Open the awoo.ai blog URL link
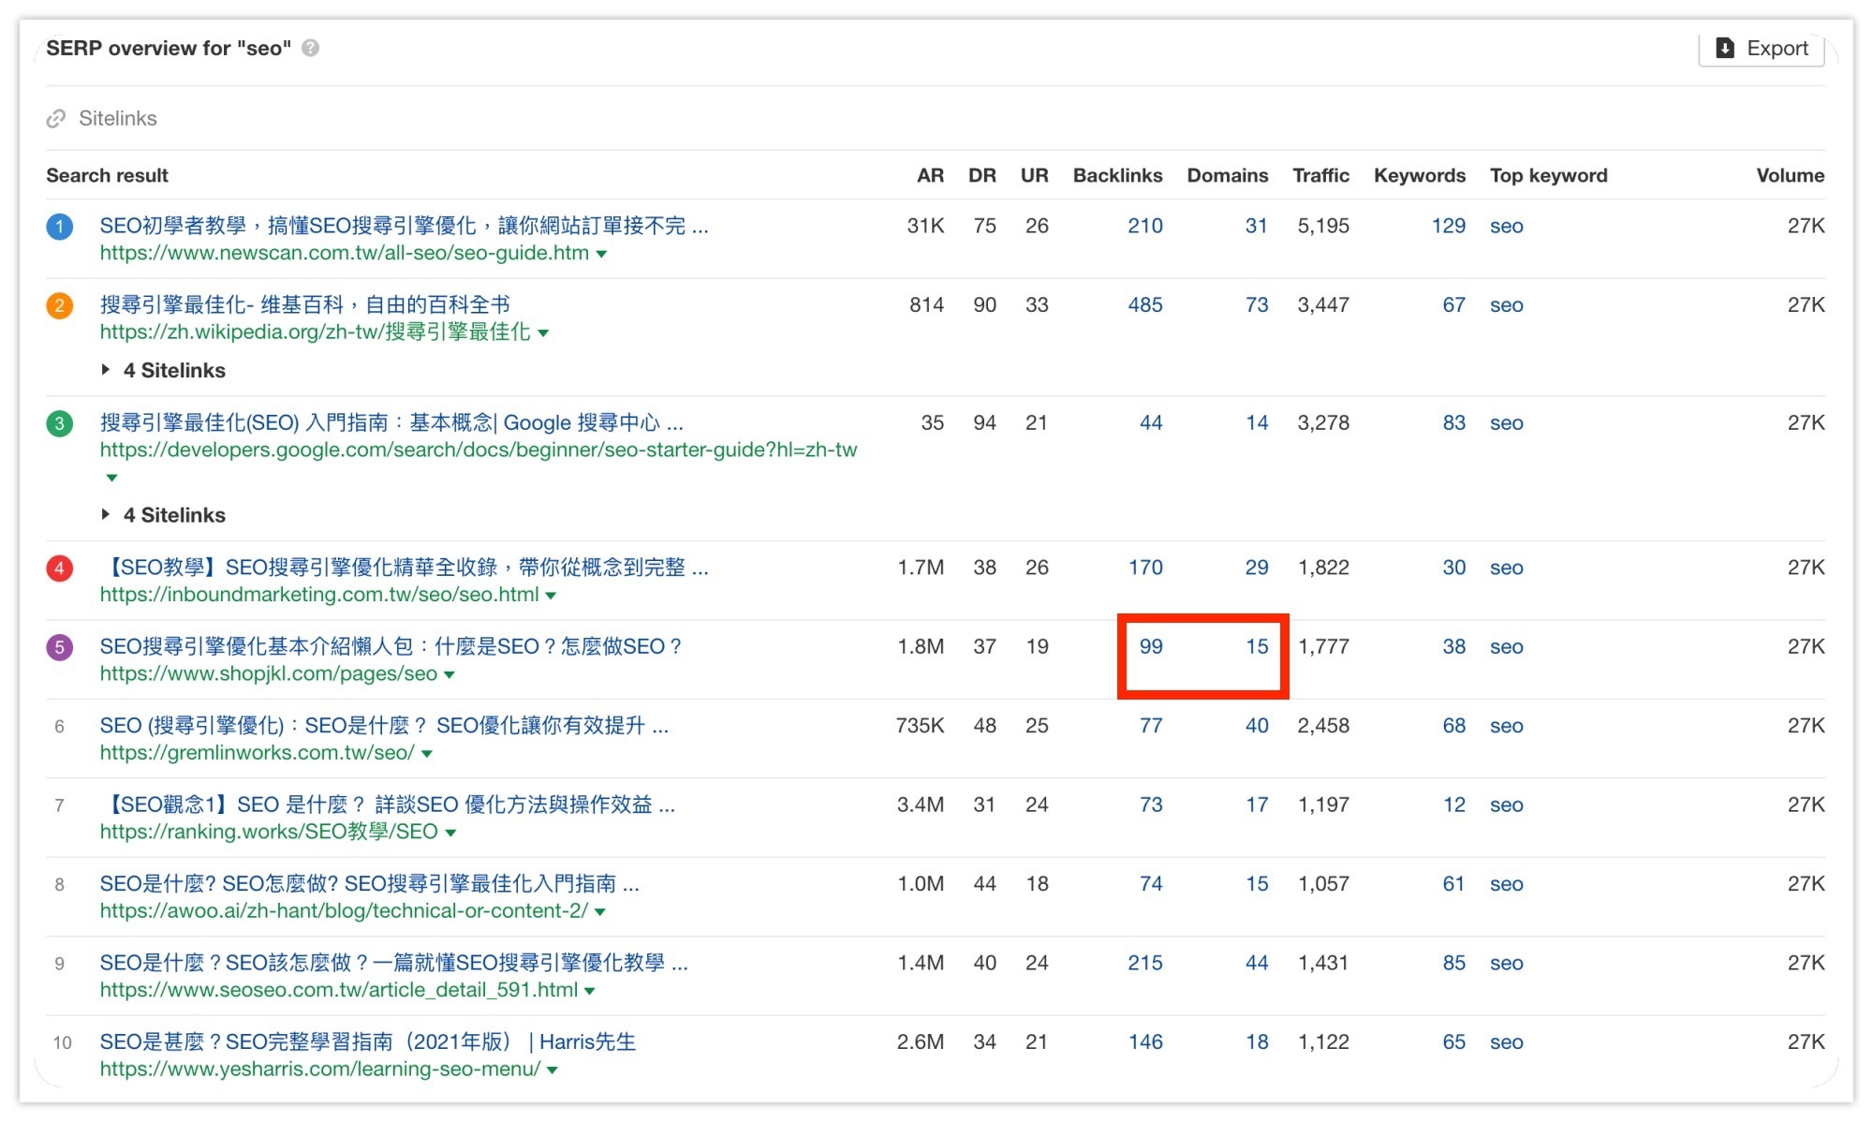 [x=344, y=910]
